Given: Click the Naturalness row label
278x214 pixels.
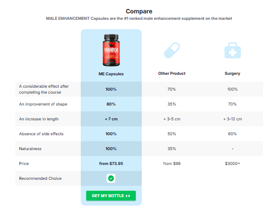Looking at the screenshot, I should (30, 149).
